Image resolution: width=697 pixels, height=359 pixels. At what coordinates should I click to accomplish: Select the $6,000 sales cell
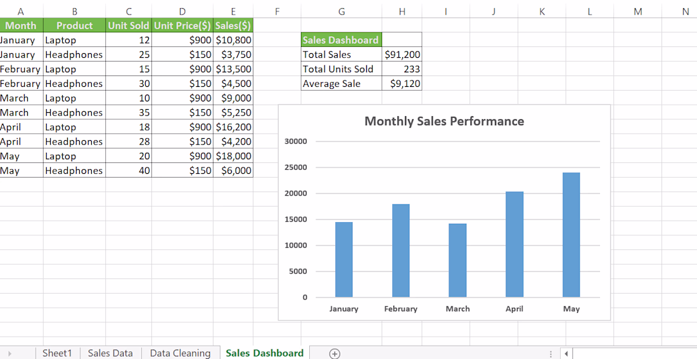point(233,171)
